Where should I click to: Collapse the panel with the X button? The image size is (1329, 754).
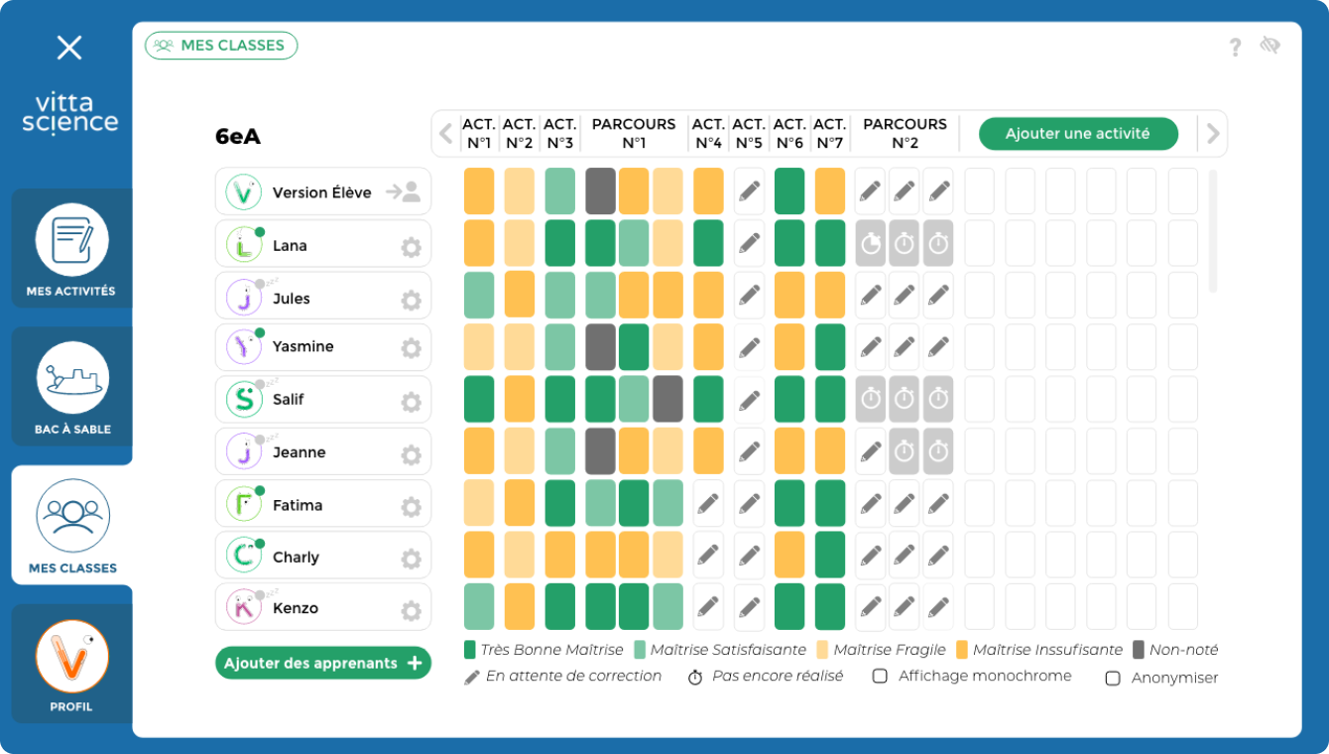(x=67, y=47)
